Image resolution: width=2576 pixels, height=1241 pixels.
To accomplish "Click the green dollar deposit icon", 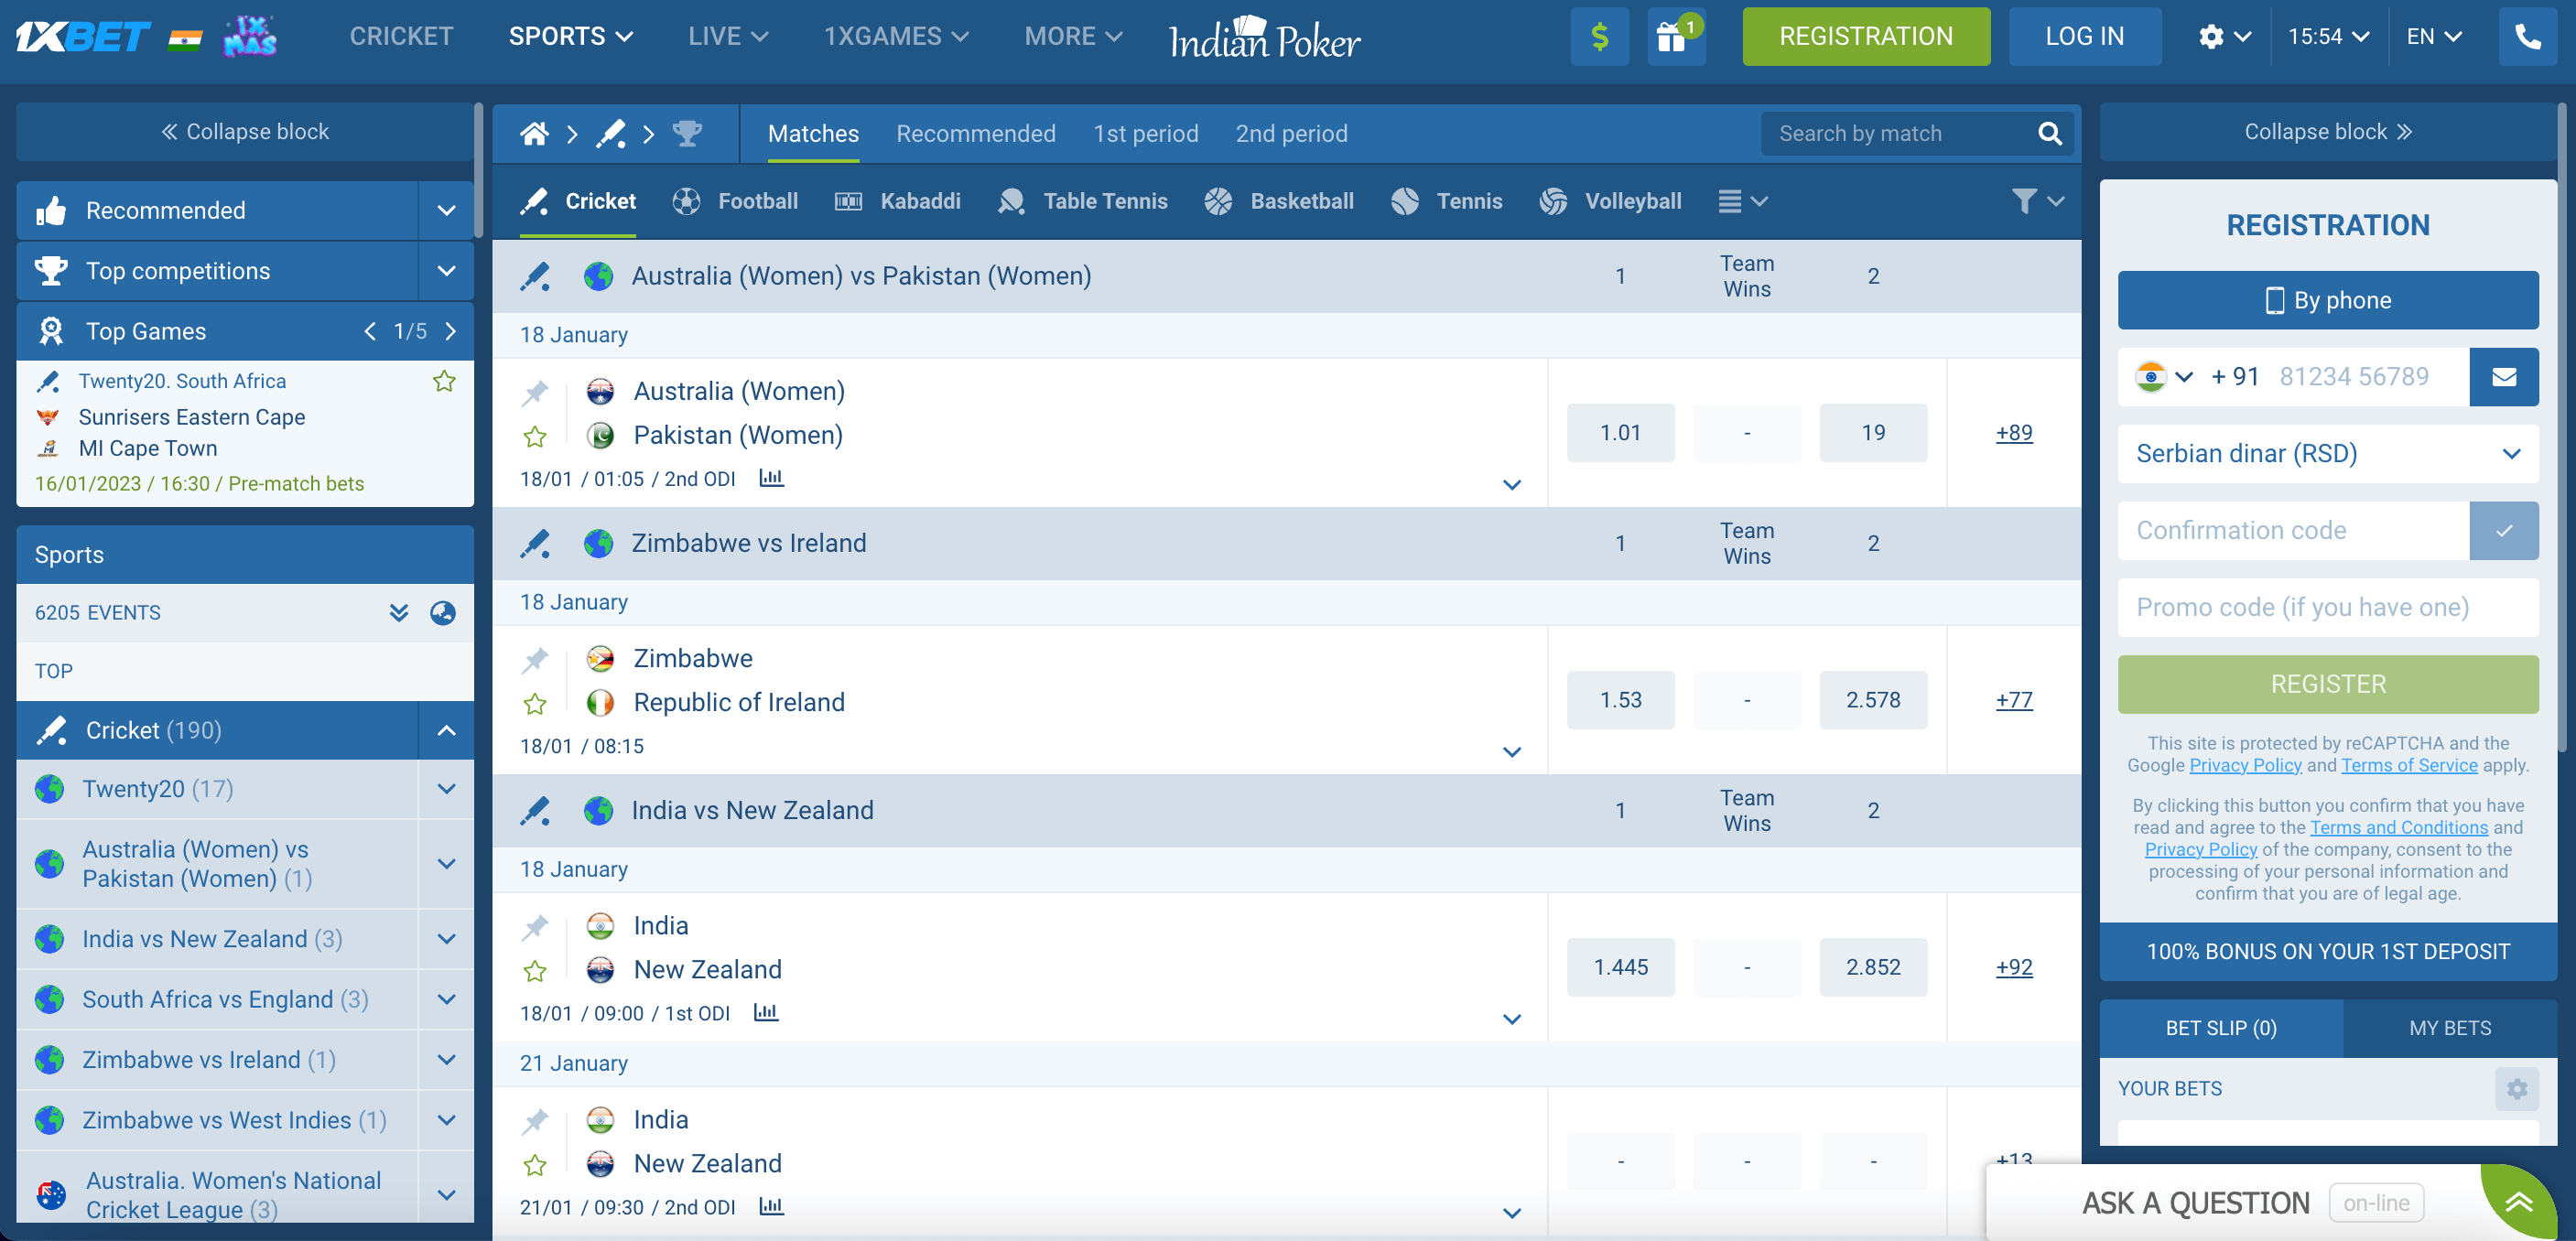I will pos(1599,37).
